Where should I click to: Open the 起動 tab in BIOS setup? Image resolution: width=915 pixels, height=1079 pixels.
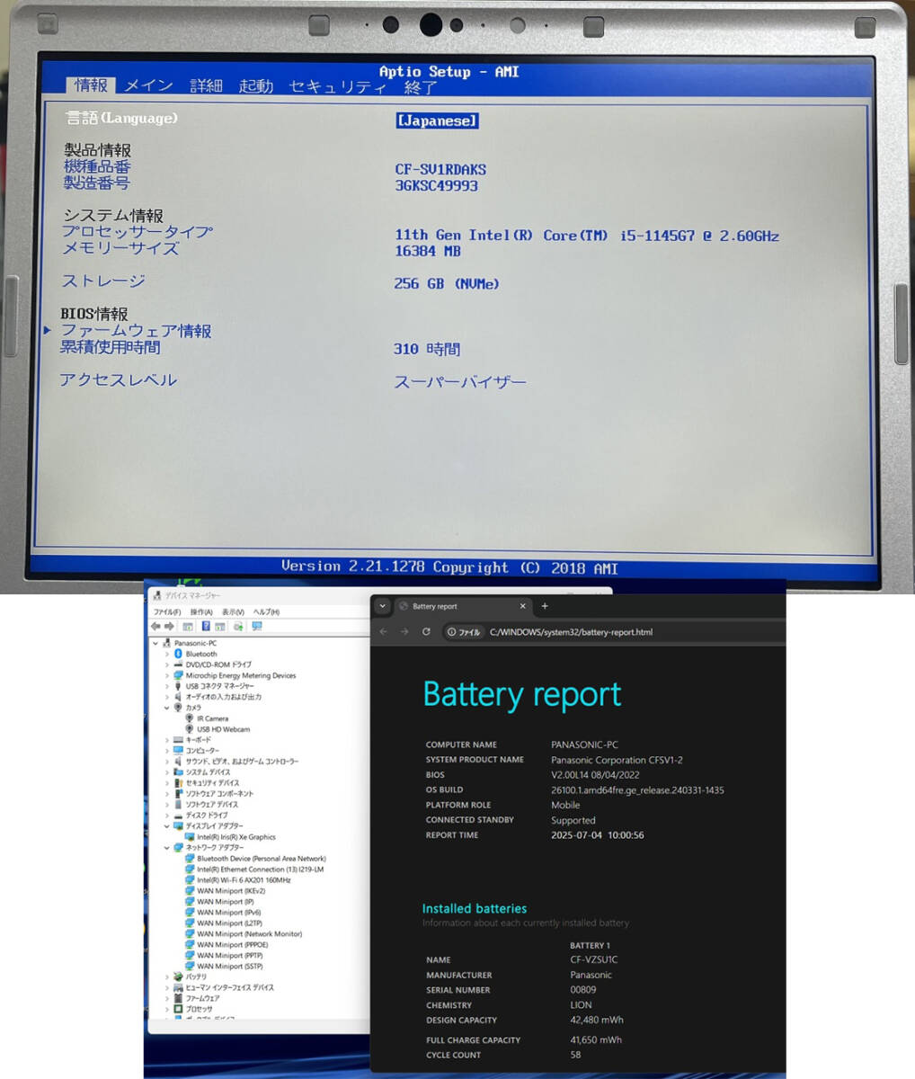pos(256,85)
